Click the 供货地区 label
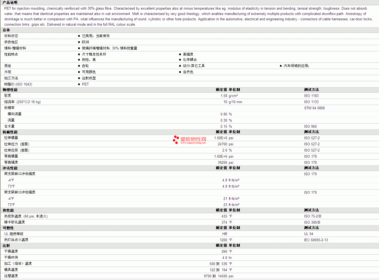This screenshot has height=280, width=379. (x=11, y=42)
